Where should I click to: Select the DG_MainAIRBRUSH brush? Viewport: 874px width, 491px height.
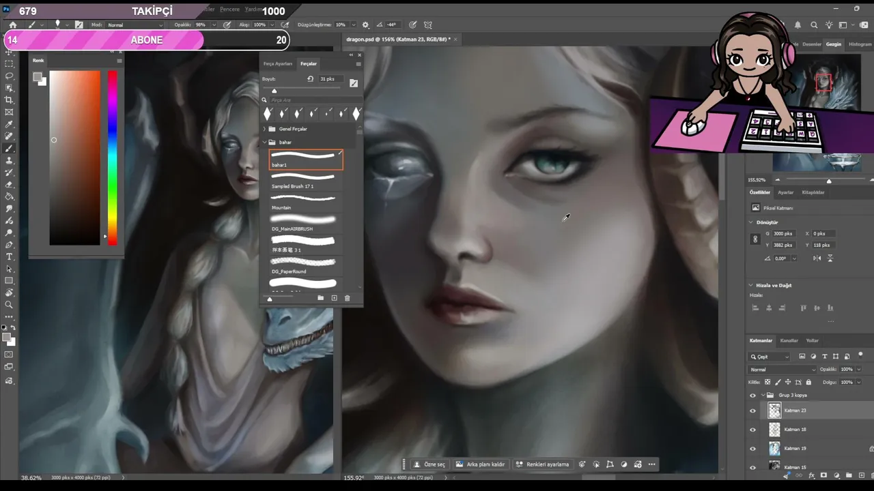[306, 224]
